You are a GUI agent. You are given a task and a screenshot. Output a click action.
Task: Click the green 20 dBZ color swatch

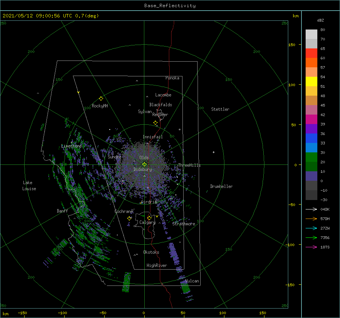click(x=311, y=157)
